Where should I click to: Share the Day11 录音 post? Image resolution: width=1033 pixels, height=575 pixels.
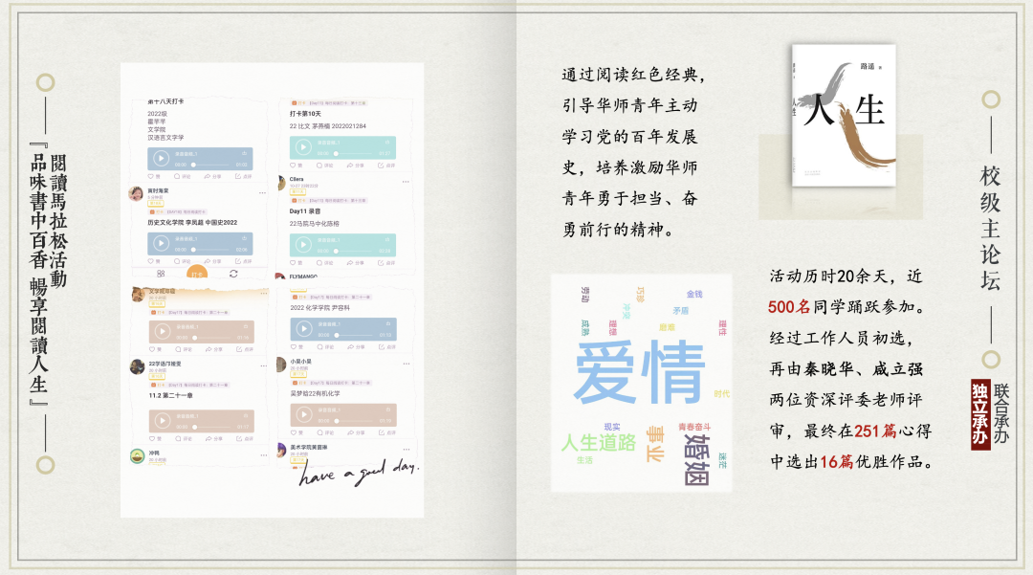[355, 263]
